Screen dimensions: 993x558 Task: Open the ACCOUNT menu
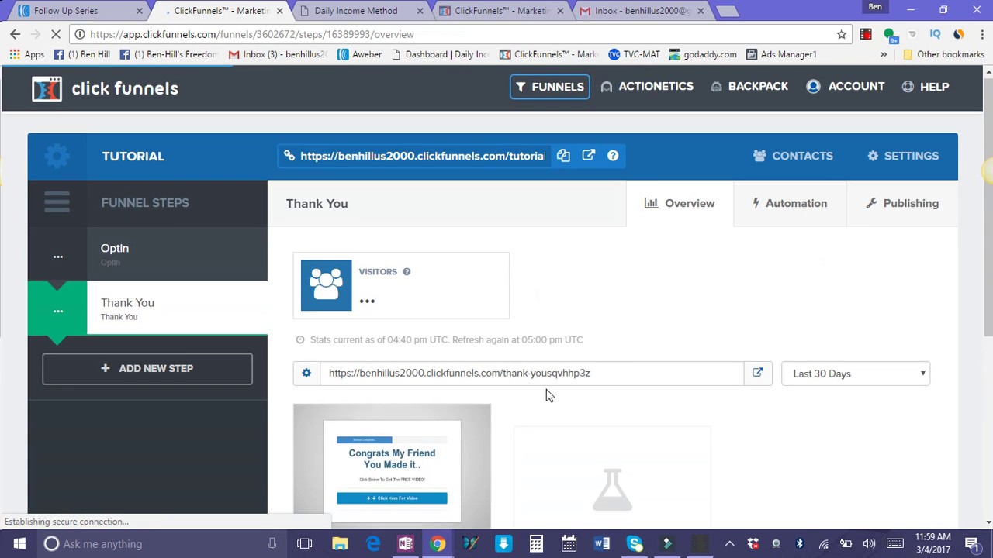pos(845,87)
